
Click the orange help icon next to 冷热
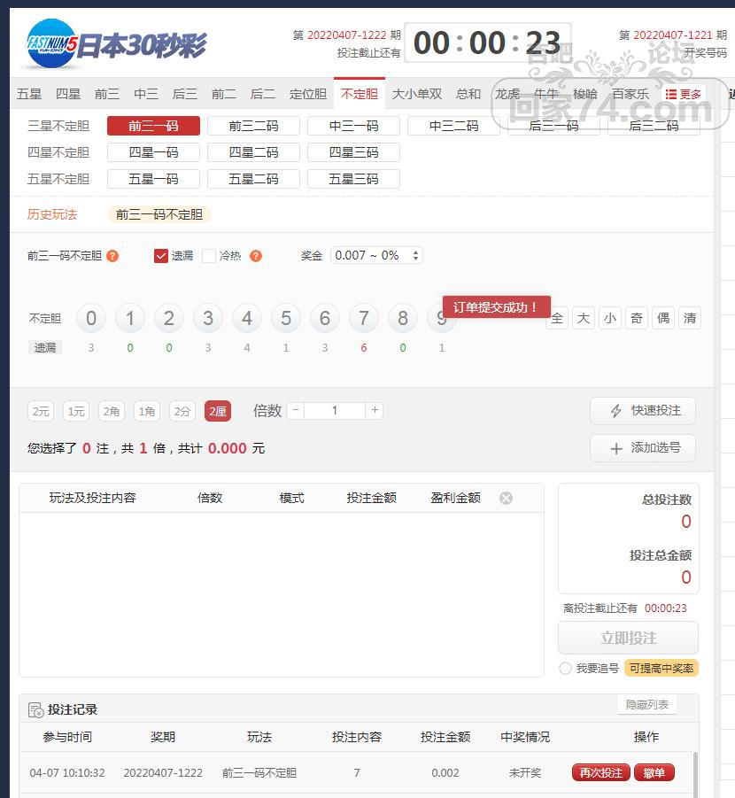pyautogui.click(x=256, y=256)
